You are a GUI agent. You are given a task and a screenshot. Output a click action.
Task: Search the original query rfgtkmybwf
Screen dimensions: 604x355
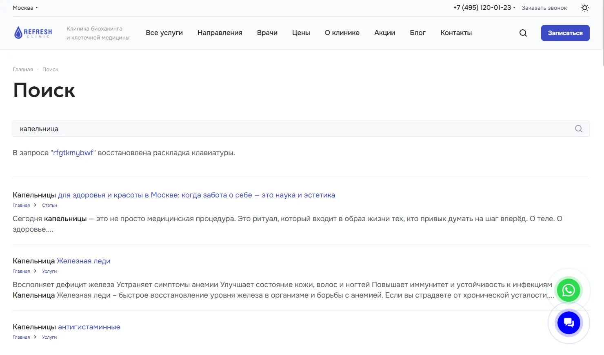(73, 153)
